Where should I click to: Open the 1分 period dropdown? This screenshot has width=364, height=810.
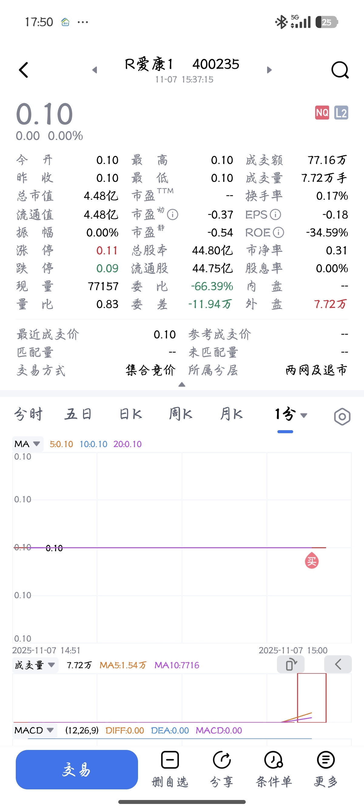click(x=291, y=414)
